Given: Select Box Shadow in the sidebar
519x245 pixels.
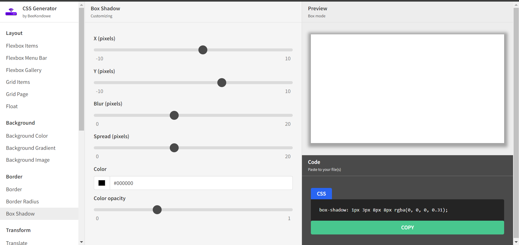Looking at the screenshot, I should click(x=20, y=214).
